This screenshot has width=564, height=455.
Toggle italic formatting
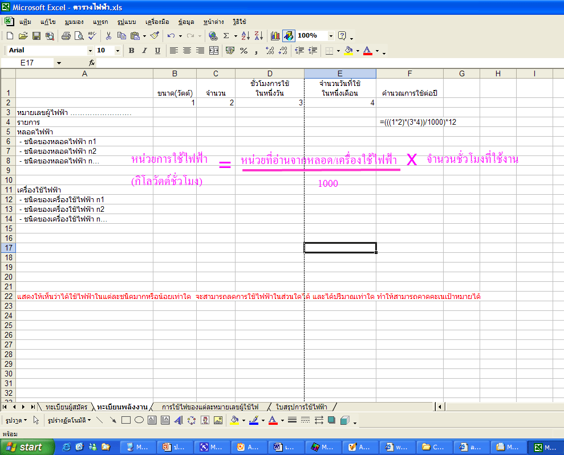click(144, 51)
